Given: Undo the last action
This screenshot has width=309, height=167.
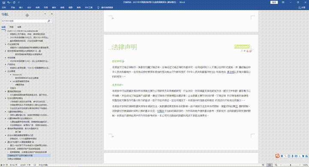Looking at the screenshot, I should (x=9, y=3).
